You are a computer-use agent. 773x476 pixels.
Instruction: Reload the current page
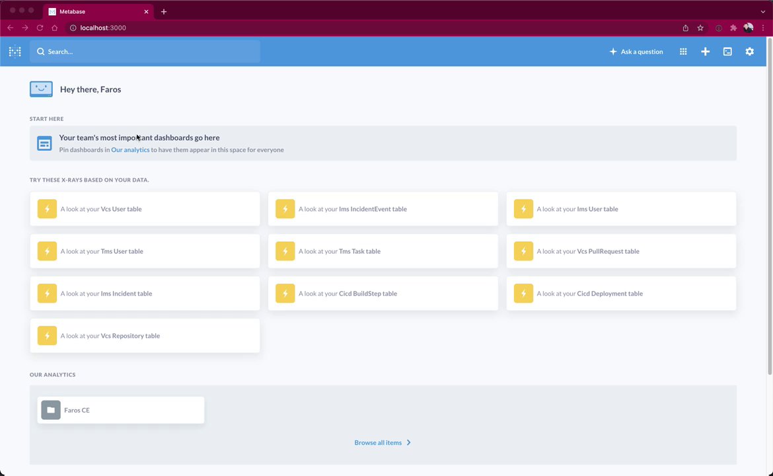pyautogui.click(x=40, y=28)
